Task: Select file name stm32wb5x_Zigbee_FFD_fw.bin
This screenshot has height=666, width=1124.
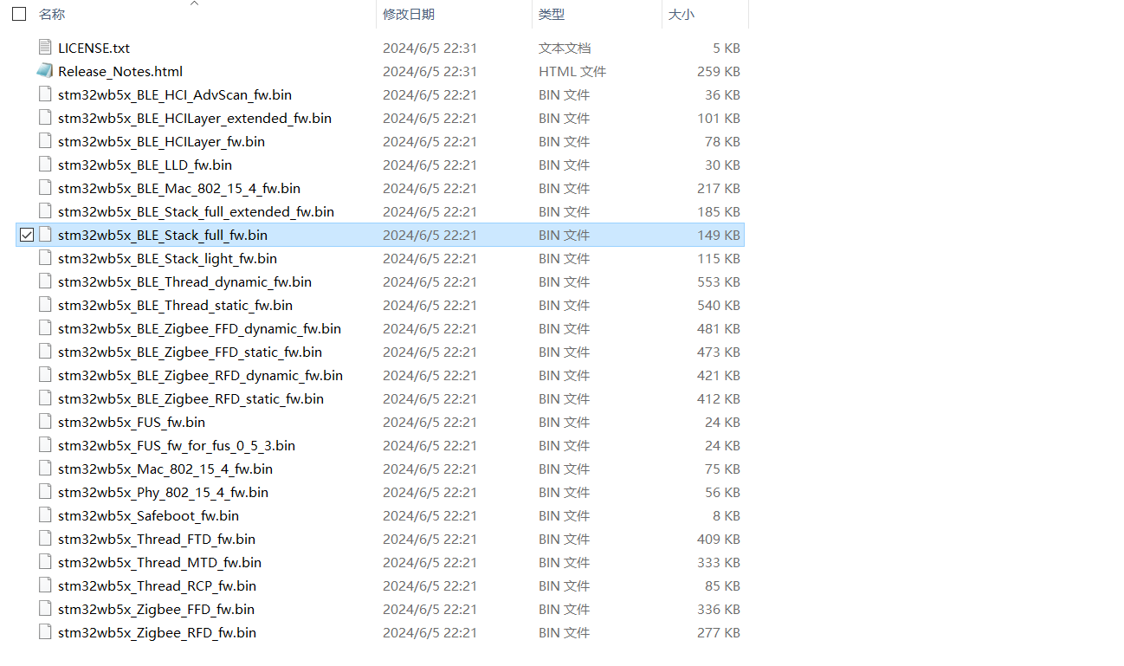Action: 156,610
